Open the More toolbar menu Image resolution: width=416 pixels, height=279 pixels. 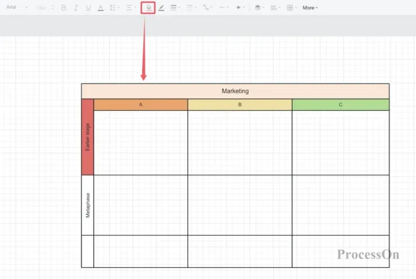point(310,8)
